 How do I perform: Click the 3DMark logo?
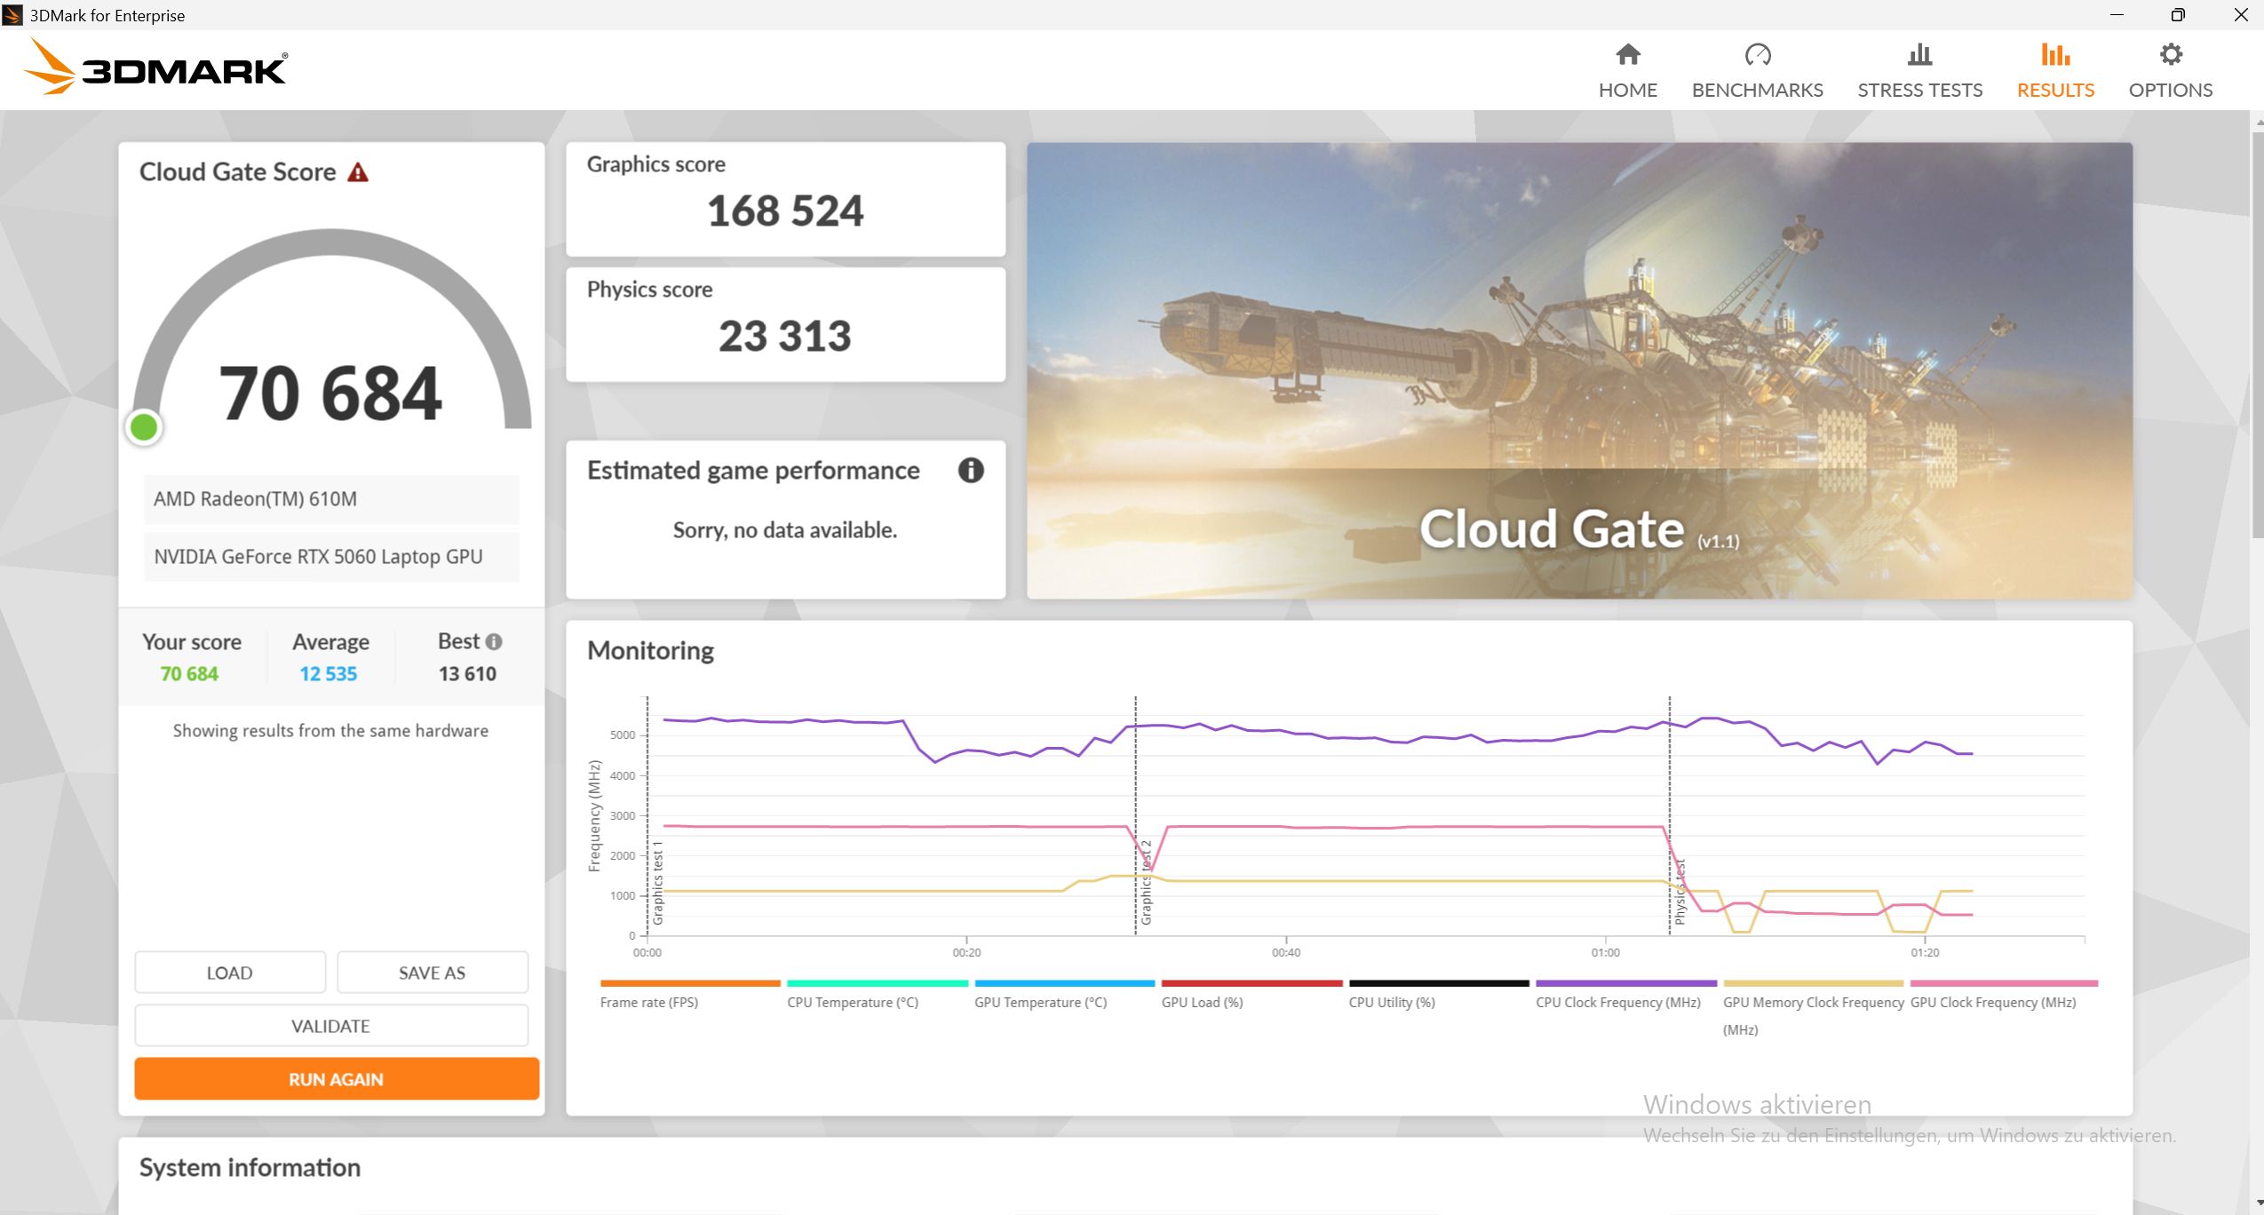pyautogui.click(x=155, y=67)
